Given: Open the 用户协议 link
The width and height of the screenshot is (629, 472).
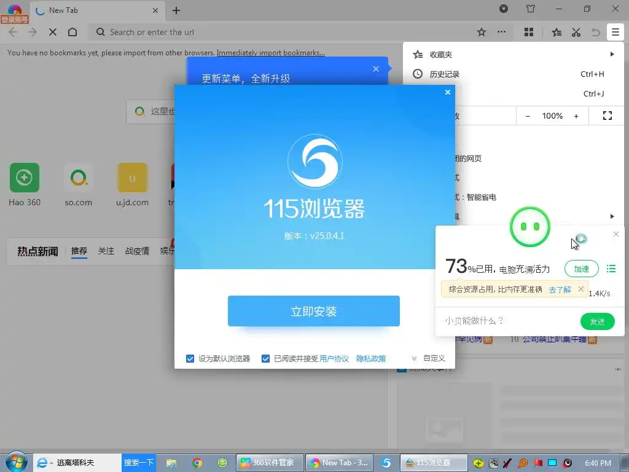Looking at the screenshot, I should coord(334,358).
